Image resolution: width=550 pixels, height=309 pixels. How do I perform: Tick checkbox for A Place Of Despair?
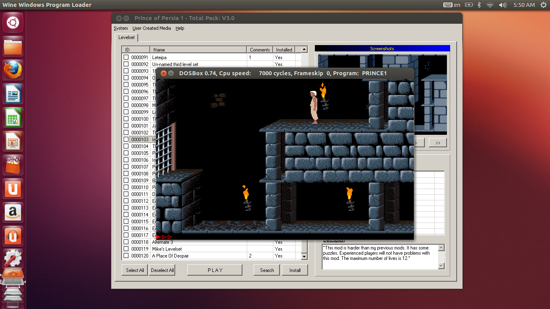[126, 255]
